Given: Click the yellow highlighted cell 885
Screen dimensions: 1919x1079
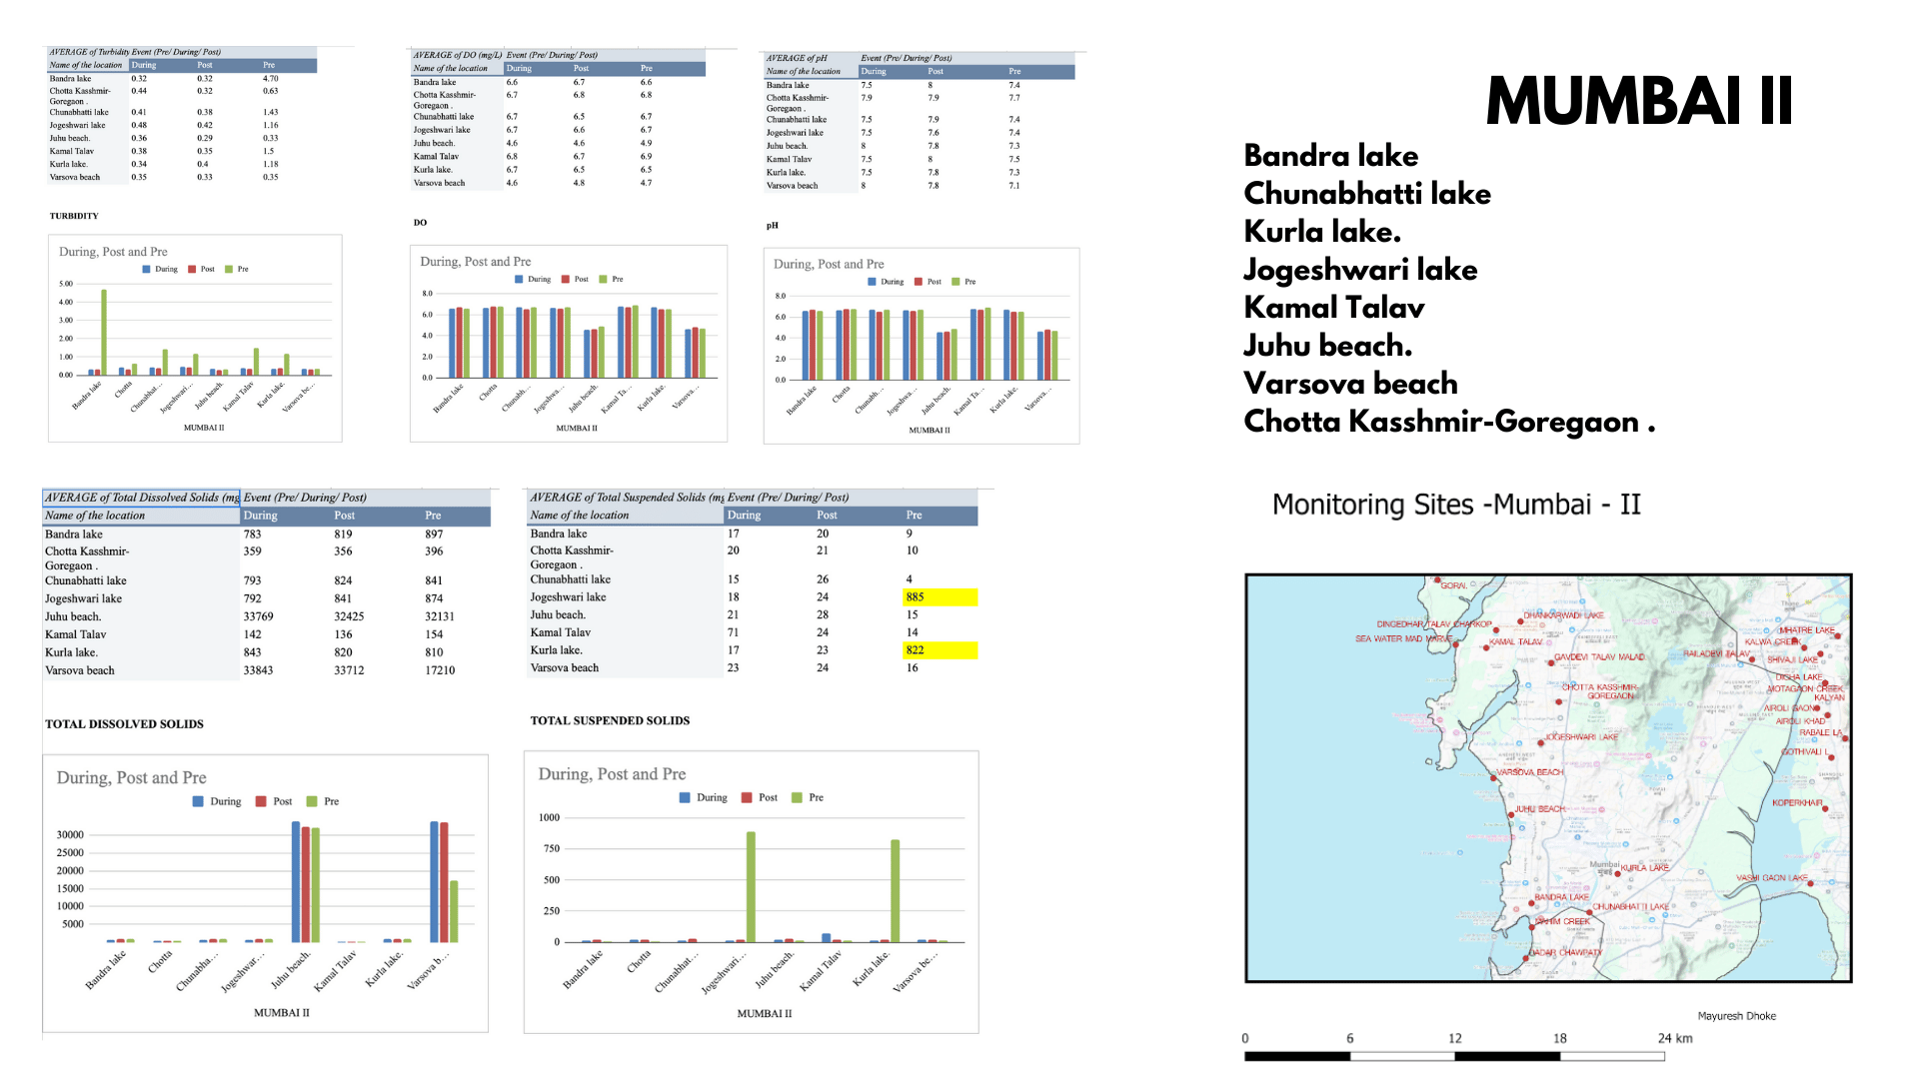Looking at the screenshot, I should point(940,597).
